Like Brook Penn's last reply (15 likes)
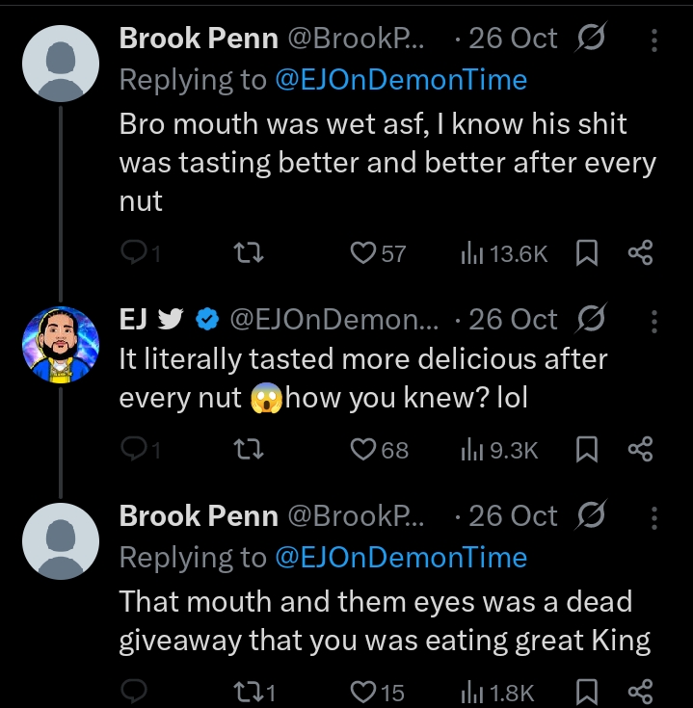Viewport: 693px width, 708px height. click(362, 691)
